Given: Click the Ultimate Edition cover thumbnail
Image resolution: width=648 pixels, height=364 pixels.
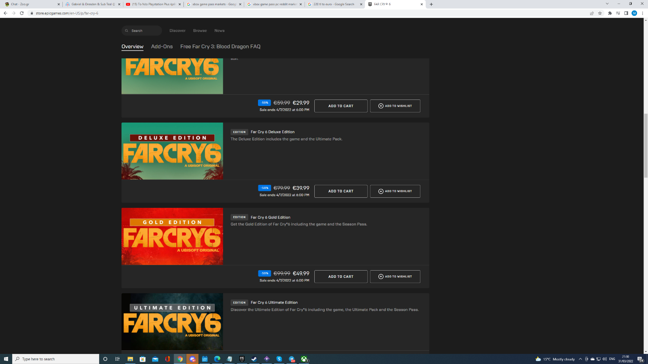Looking at the screenshot, I should pyautogui.click(x=172, y=322).
